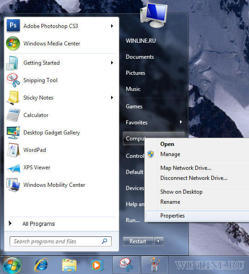The image size is (249, 274).
Task: Open the Snipping Tool scissors icon
Action: [13, 80]
